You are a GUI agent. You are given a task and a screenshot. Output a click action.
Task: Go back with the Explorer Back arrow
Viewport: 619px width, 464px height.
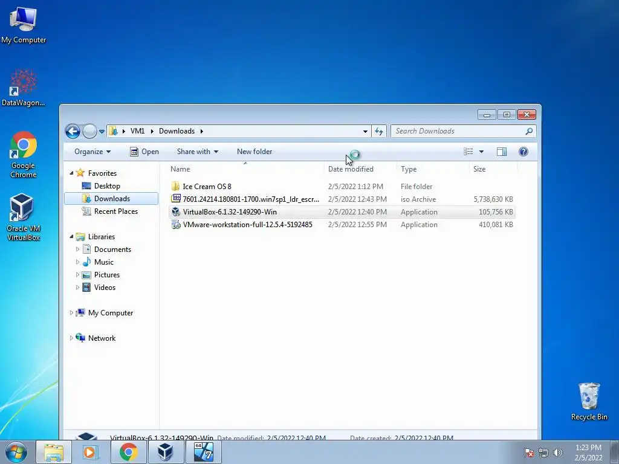pyautogui.click(x=73, y=131)
